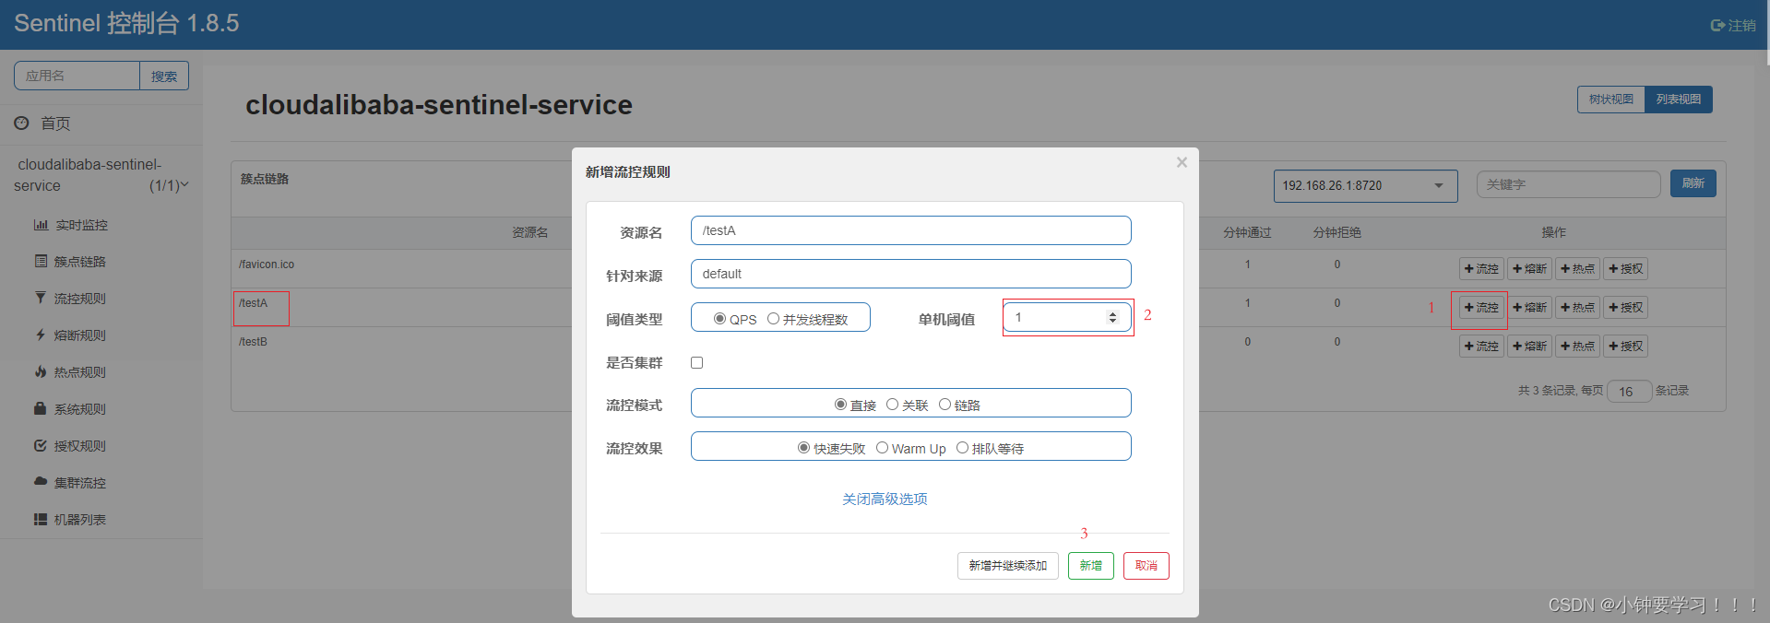Add 熔断 rule for /favicon.ico row
Viewport: 1770px width, 623px height.
pyautogui.click(x=1530, y=269)
